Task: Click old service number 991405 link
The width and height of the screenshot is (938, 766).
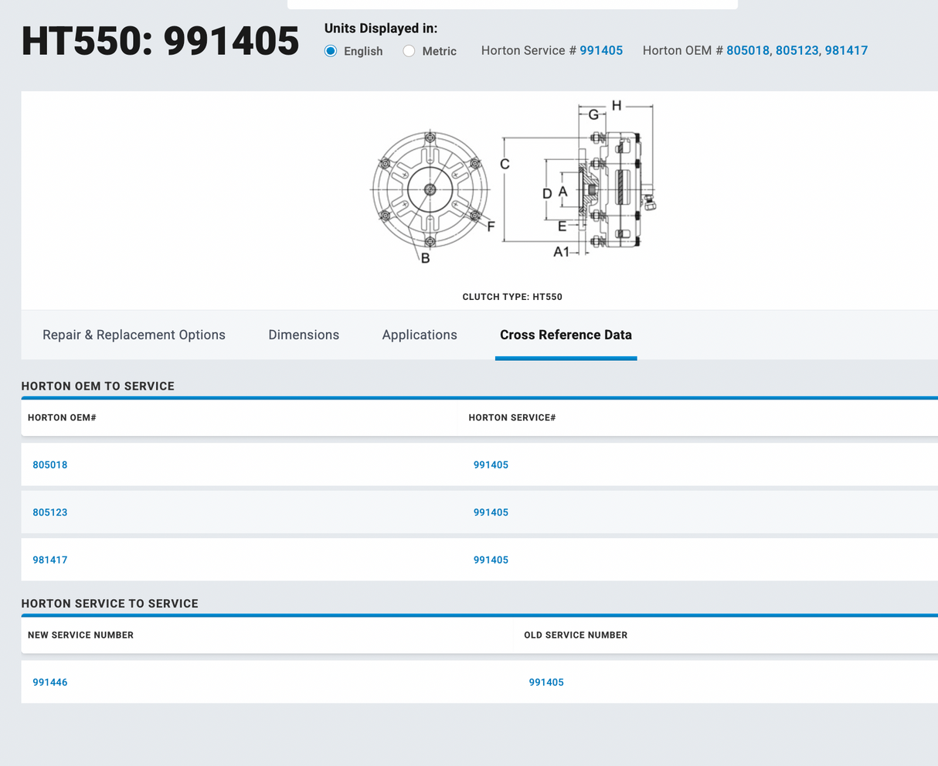Action: [546, 683]
